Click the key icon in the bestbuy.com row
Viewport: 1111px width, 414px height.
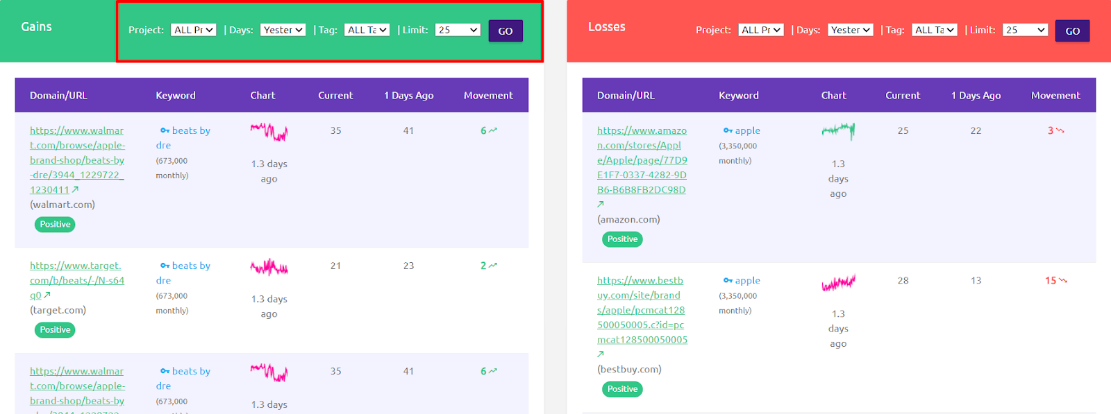pos(728,280)
